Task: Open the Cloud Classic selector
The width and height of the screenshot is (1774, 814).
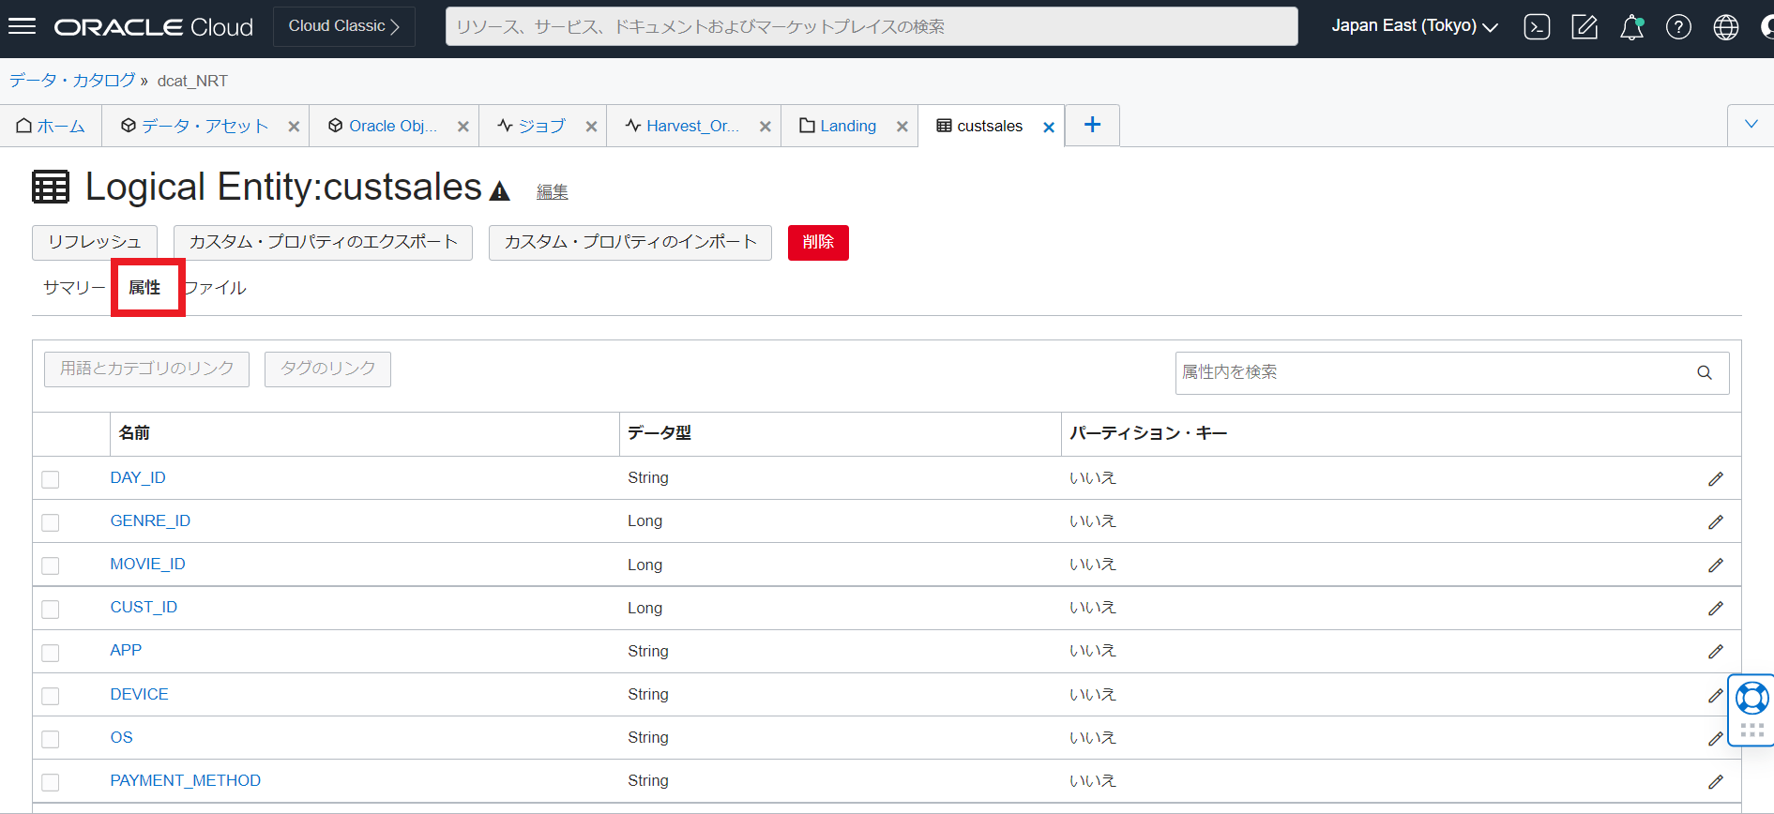Action: [344, 26]
